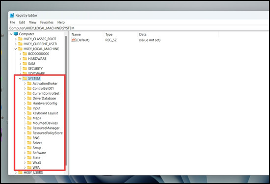270x184 pixels.
Task: Click the HKEY_USERS folder icon
Action: point(20,172)
